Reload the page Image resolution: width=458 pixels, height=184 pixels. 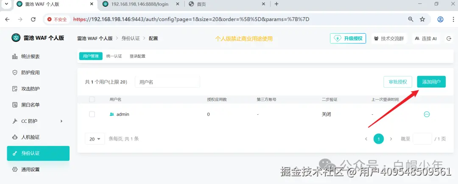pyautogui.click(x=34, y=19)
